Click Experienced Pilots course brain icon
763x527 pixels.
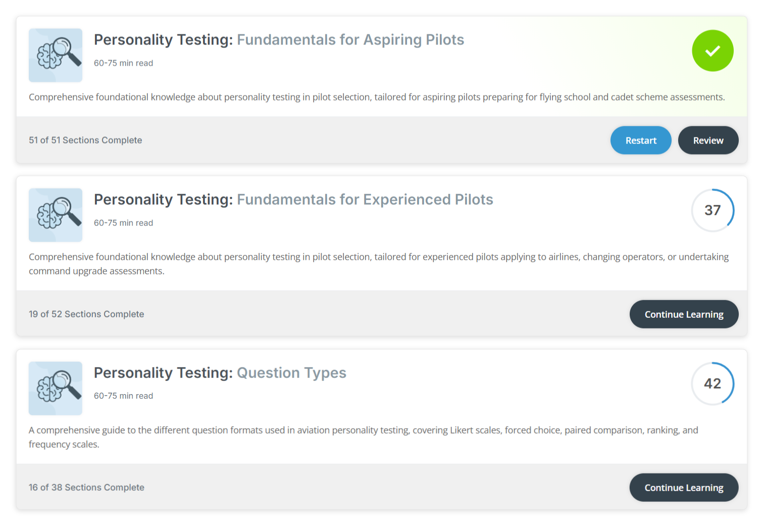coord(56,215)
